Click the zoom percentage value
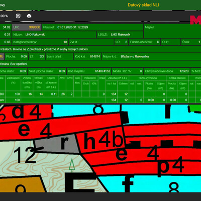This screenshot has width=201, height=201. [4, 16]
